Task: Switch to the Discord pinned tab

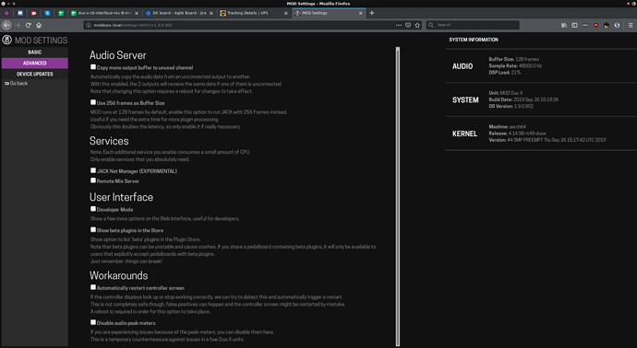Action: 20,13
